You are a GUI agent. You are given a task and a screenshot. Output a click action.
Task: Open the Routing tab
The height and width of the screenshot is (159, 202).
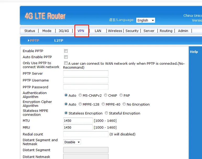click(166, 31)
